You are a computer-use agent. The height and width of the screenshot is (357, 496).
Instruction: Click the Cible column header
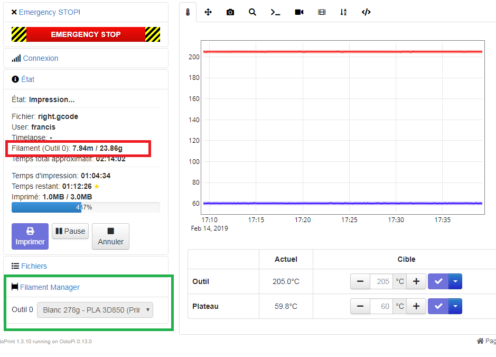406,259
